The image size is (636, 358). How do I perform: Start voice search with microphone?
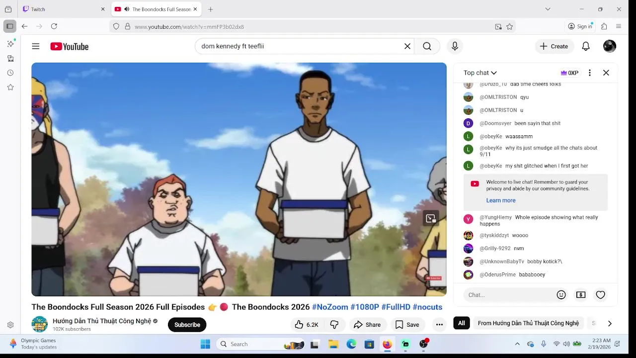[x=455, y=46]
